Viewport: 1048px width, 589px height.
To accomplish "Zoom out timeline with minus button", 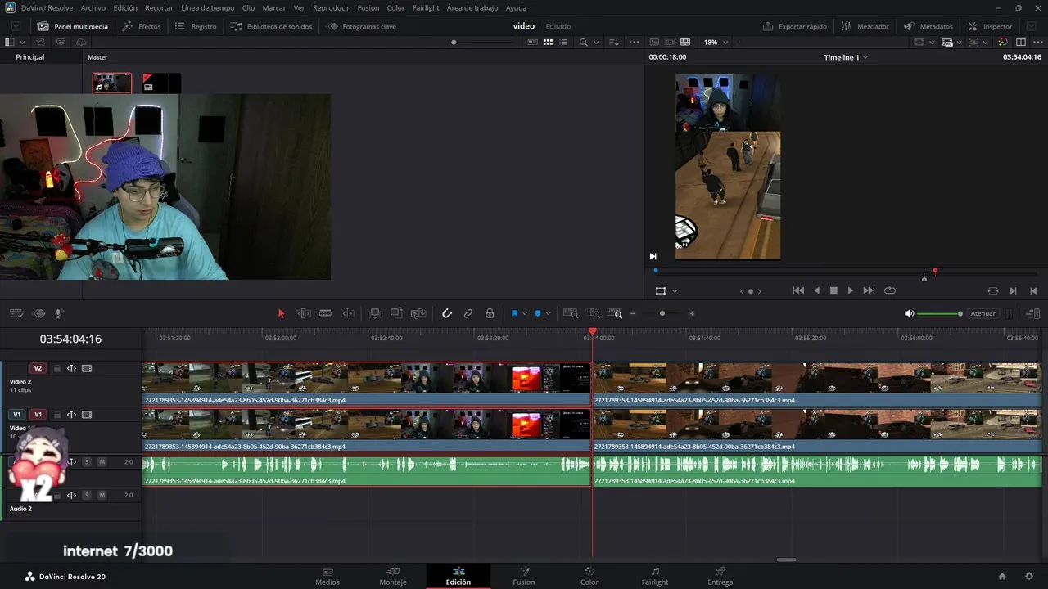I will (632, 313).
